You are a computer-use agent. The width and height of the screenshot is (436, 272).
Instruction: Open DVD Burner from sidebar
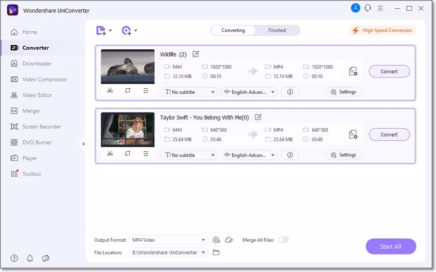[x=31, y=142]
